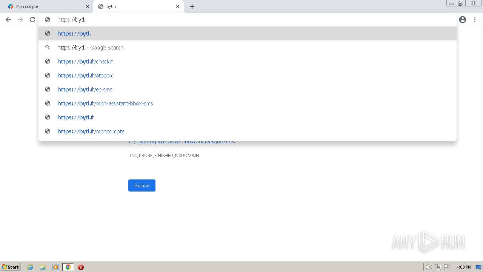This screenshot has width=483, height=272.
Task: Launch Internet Explorer from the taskbar
Action: pyautogui.click(x=30, y=267)
